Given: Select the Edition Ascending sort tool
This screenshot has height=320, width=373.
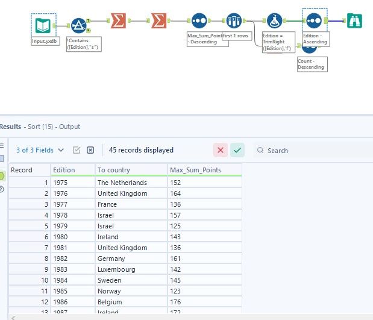Looking at the screenshot, I should (314, 20).
